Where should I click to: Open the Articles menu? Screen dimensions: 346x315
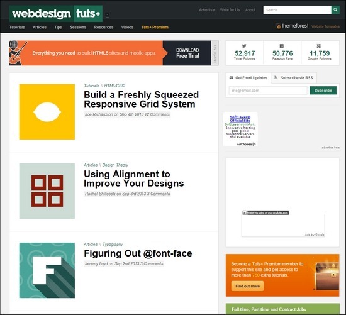[40, 27]
